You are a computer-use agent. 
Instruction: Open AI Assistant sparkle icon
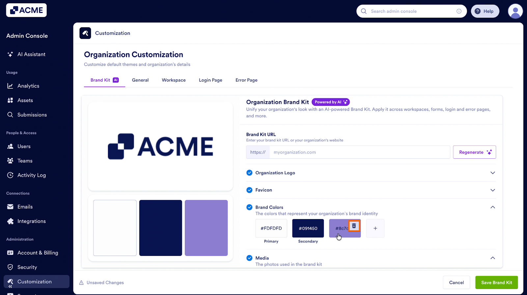point(10,54)
